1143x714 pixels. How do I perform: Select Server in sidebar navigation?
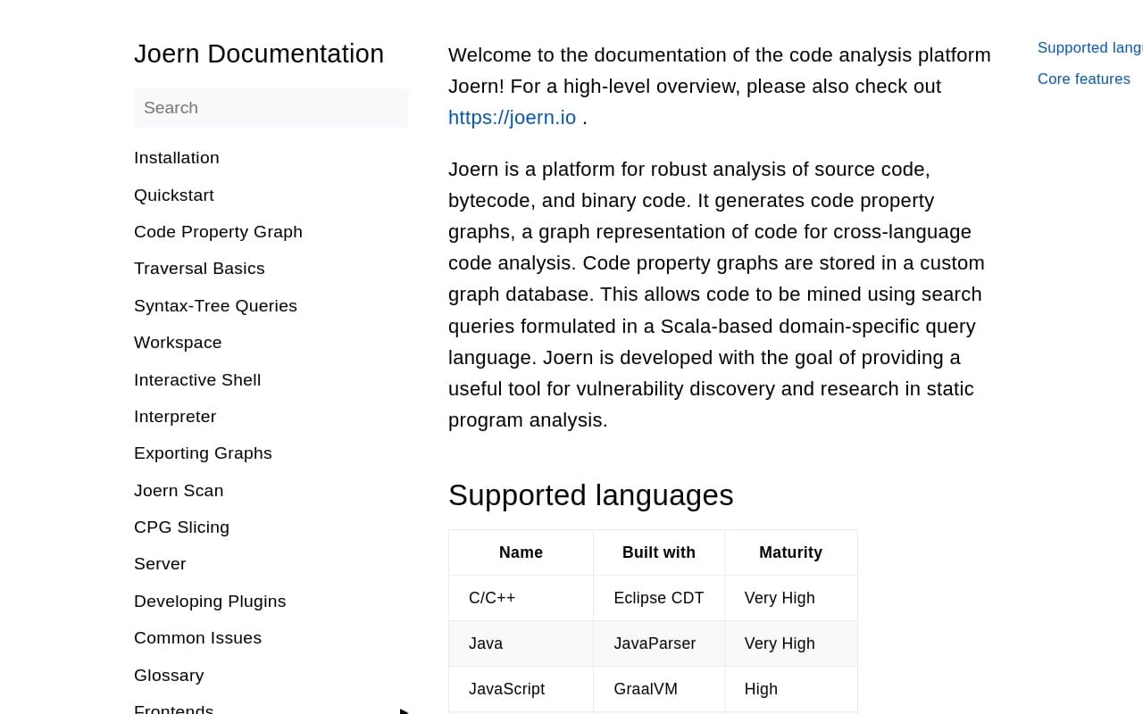coord(160,564)
